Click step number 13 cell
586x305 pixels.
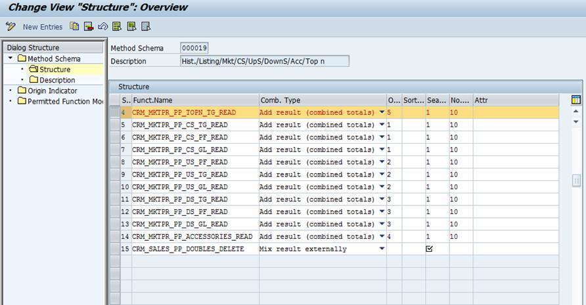tap(125, 224)
